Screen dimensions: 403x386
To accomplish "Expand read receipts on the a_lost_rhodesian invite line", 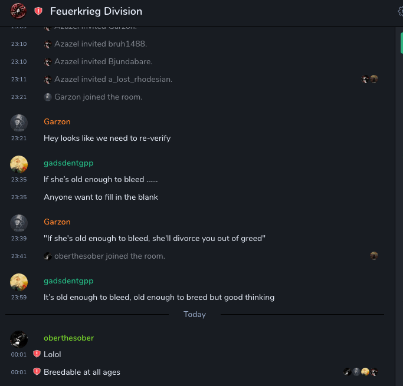I will point(369,79).
